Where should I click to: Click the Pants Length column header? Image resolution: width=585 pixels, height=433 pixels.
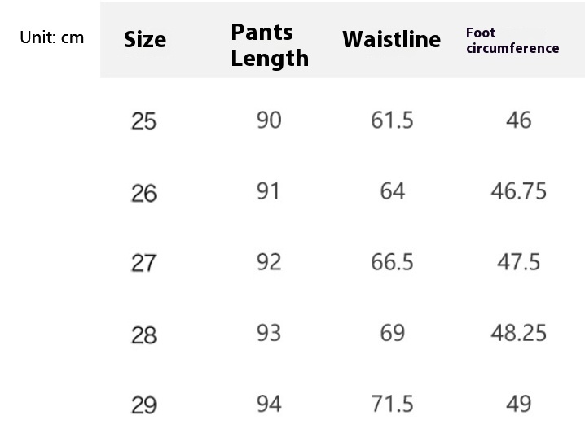click(x=270, y=45)
